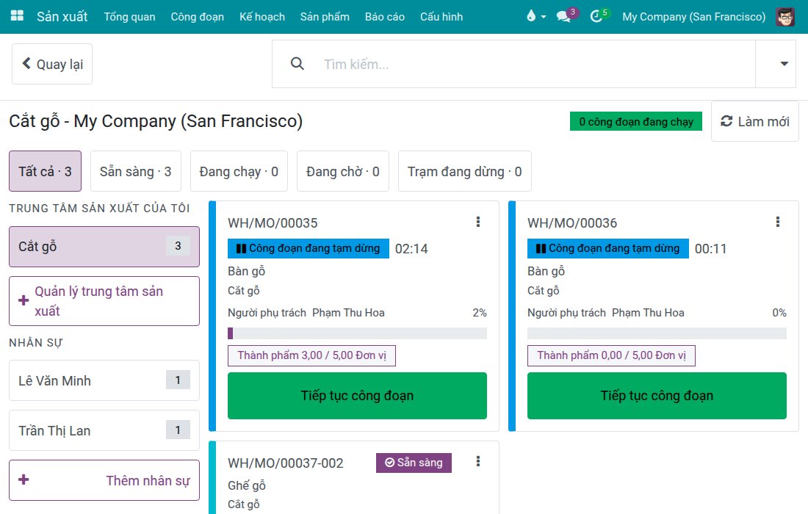Open the Báo cáo menu

pyautogui.click(x=384, y=16)
